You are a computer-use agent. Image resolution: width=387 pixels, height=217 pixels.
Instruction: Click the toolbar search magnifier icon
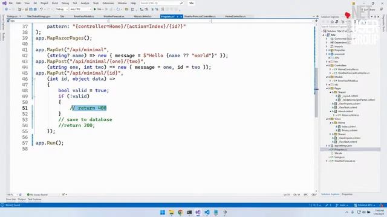point(181,3)
